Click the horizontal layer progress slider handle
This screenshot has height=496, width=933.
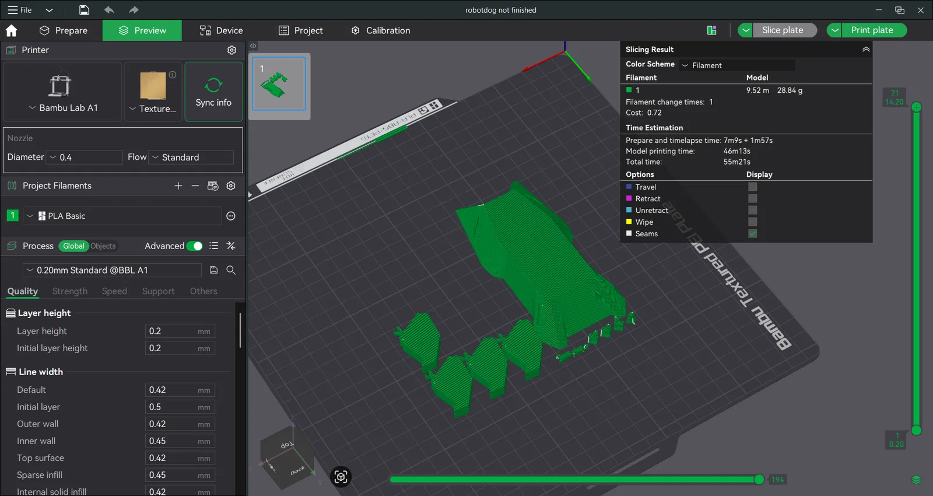[759, 480]
